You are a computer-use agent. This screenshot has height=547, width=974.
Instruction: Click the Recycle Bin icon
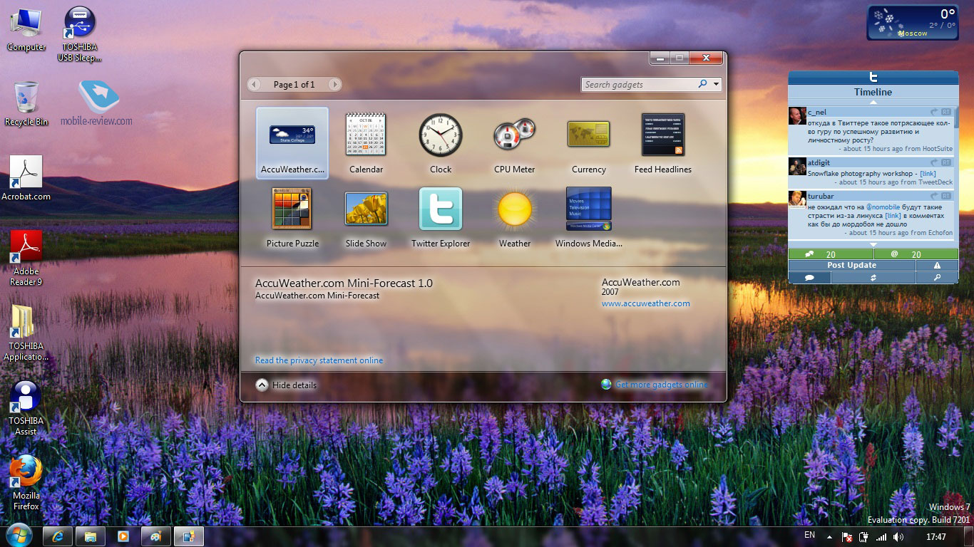tap(26, 104)
